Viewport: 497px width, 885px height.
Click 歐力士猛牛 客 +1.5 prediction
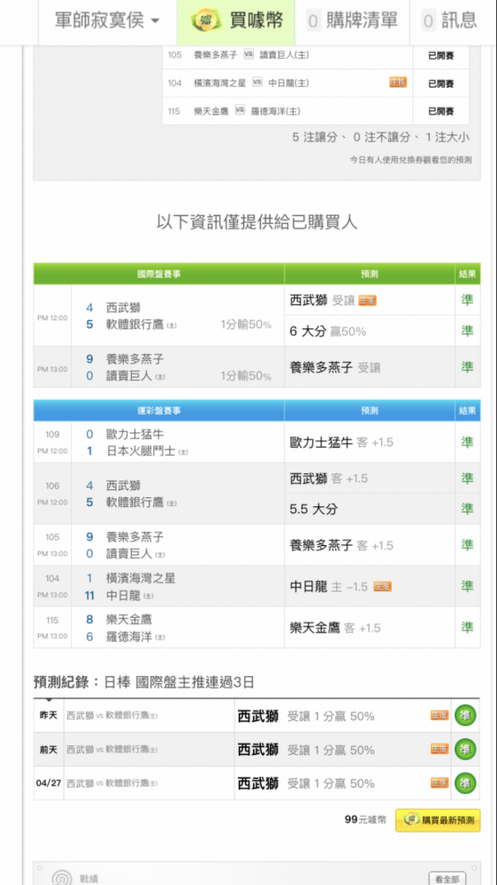point(341,442)
